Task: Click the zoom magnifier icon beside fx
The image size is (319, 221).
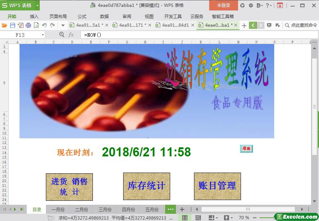Action: coord(62,35)
